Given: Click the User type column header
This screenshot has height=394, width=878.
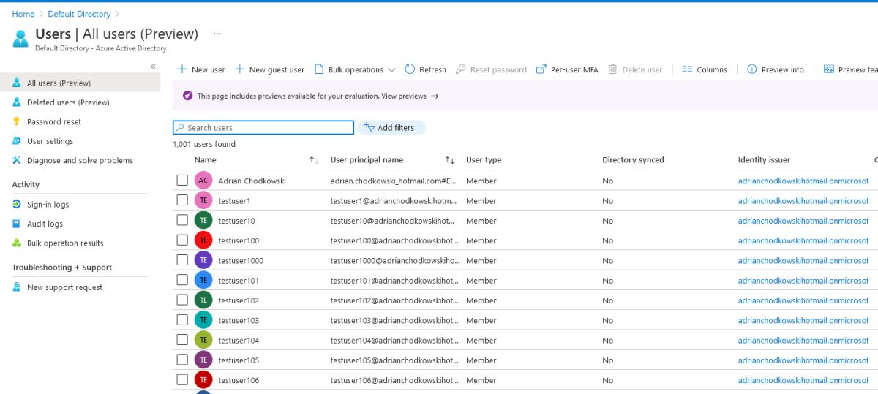Looking at the screenshot, I should point(484,160).
